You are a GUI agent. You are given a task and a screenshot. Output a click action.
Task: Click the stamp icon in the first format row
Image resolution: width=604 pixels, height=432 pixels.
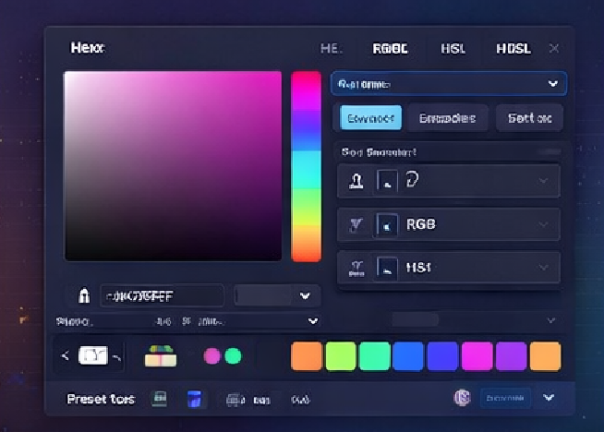tap(356, 181)
